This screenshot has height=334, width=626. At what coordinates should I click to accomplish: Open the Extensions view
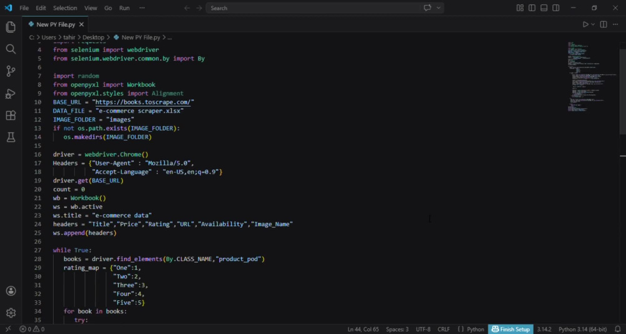(11, 115)
